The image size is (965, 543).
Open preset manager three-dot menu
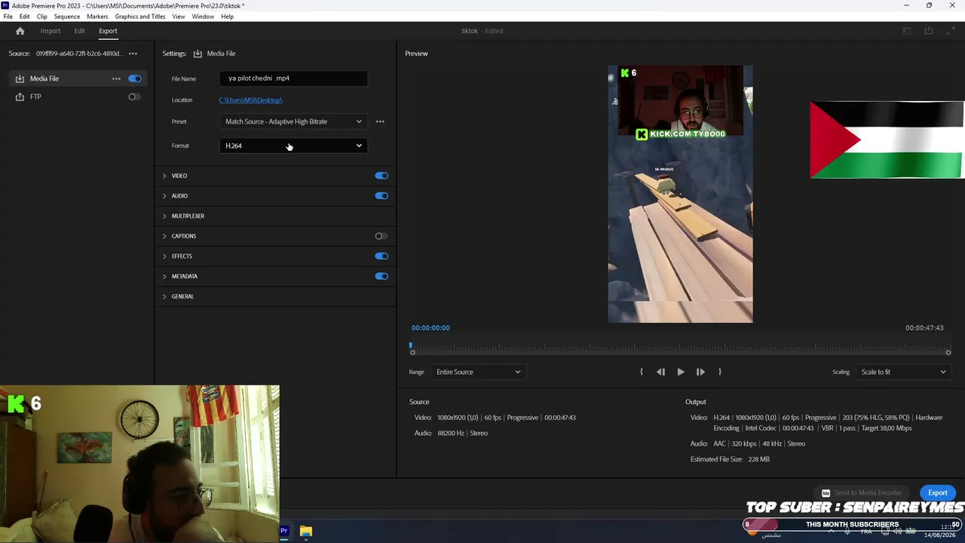380,121
